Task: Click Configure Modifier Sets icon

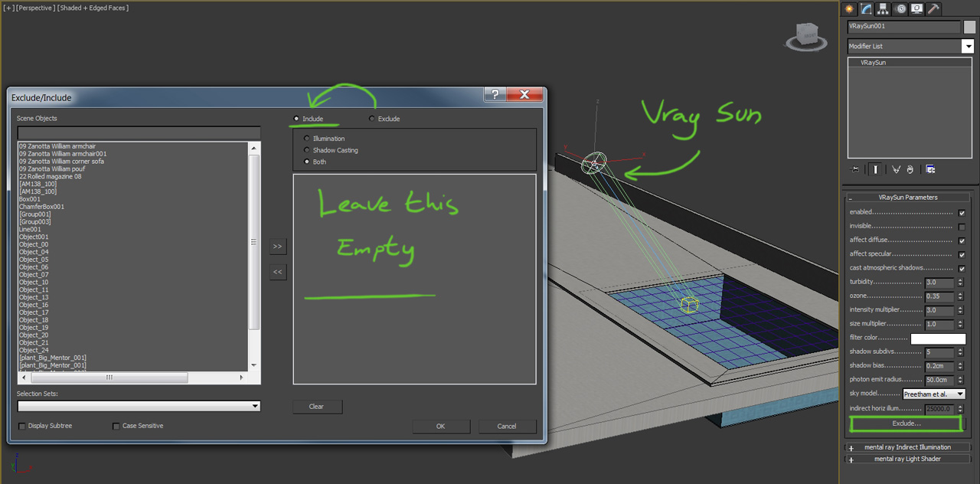Action: (x=930, y=169)
